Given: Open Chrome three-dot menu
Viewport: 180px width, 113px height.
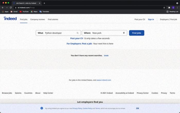Looking at the screenshot, I should click(x=177, y=7).
